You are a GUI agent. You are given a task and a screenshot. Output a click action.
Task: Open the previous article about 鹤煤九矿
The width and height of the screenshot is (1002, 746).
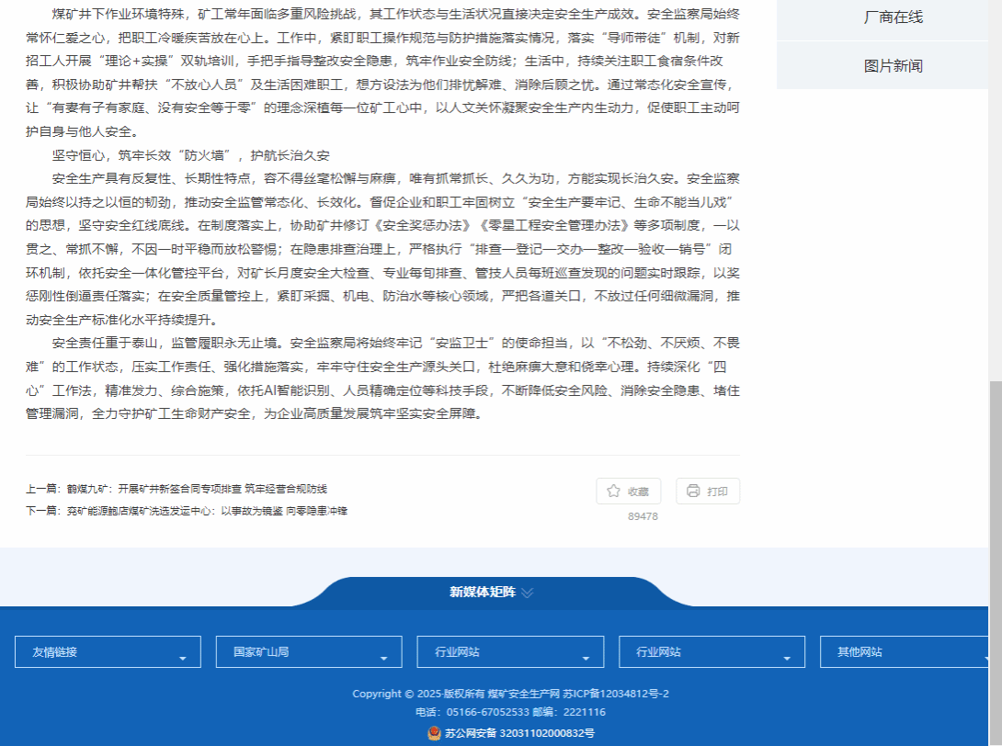(222, 489)
